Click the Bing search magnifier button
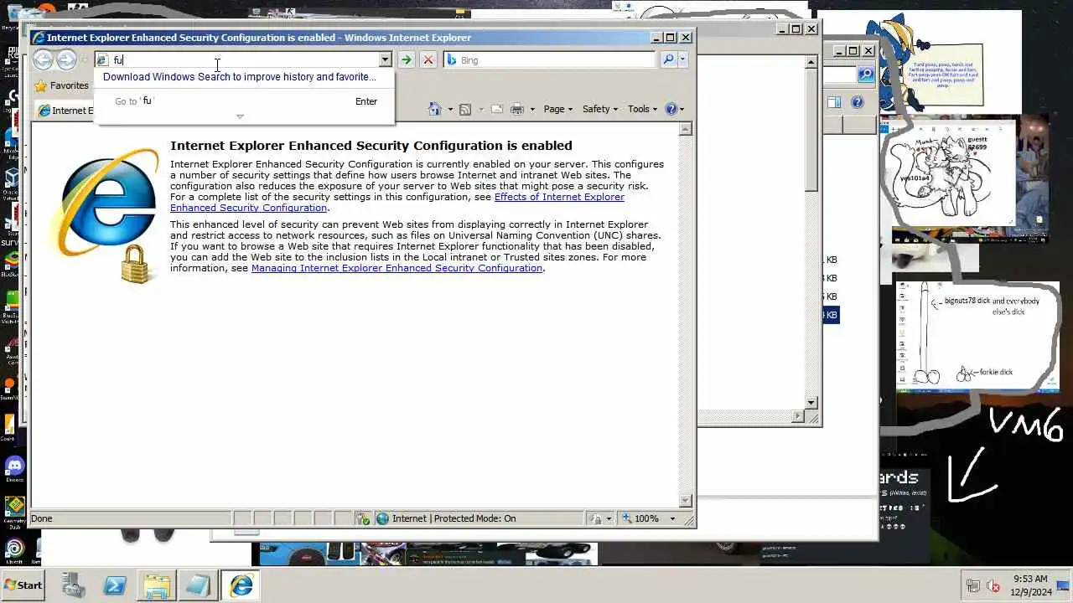 668,59
